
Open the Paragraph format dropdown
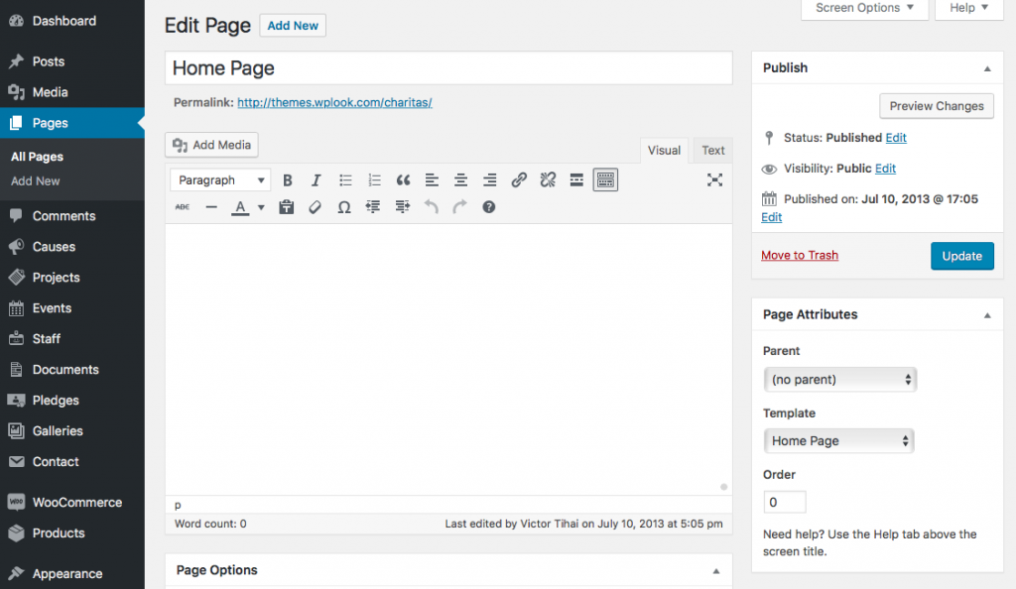pyautogui.click(x=219, y=179)
